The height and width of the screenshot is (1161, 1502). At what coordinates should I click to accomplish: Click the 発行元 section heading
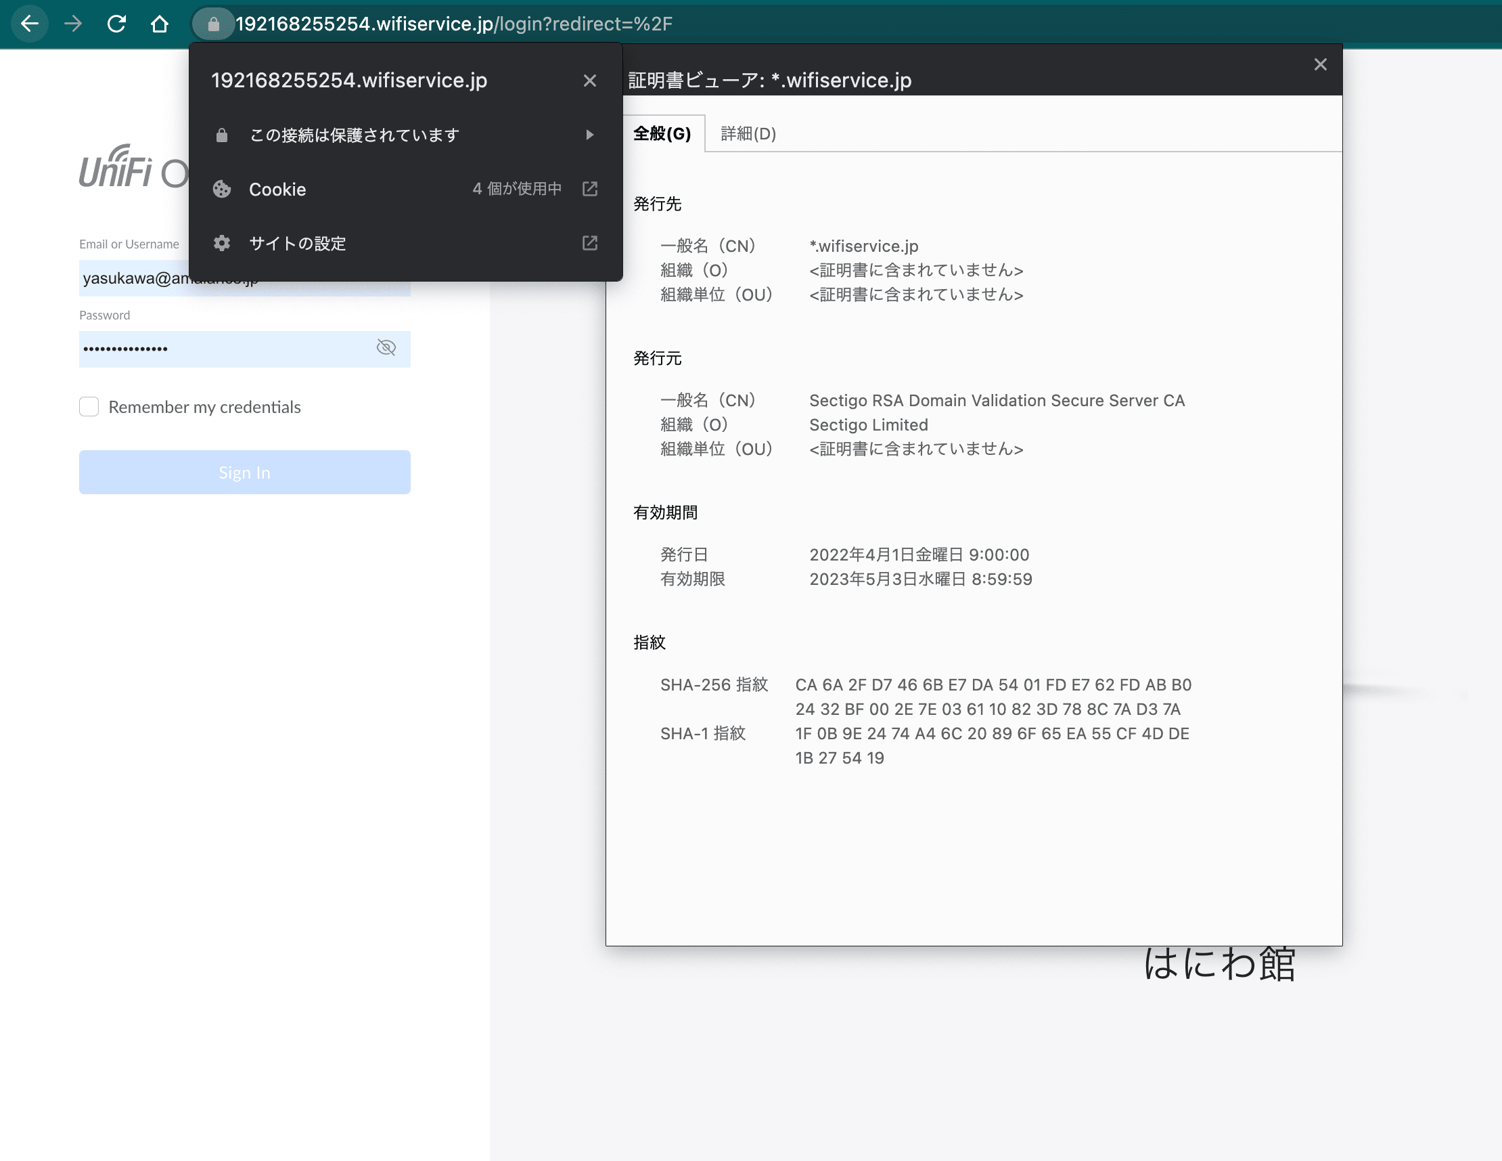coord(657,358)
